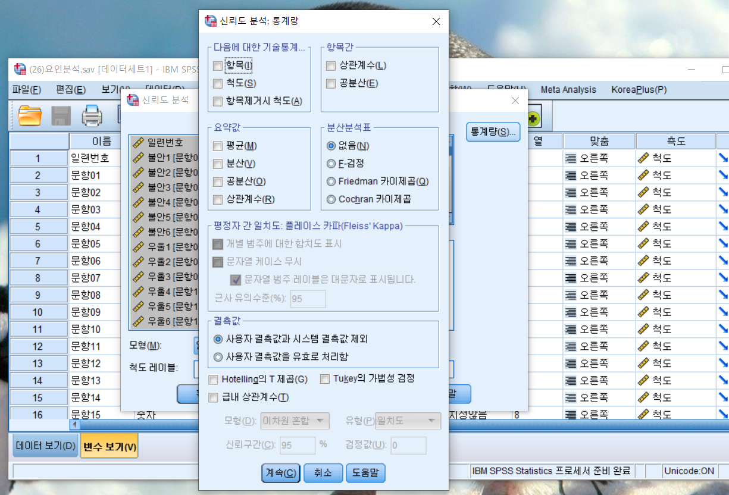Select 사용자 결측값을 유효로 처리함 radio
Viewport: 729px width, 495px height.
217,356
